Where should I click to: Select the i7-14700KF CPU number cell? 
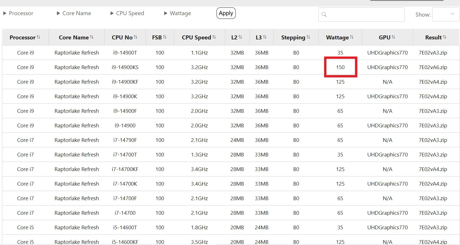point(125,169)
